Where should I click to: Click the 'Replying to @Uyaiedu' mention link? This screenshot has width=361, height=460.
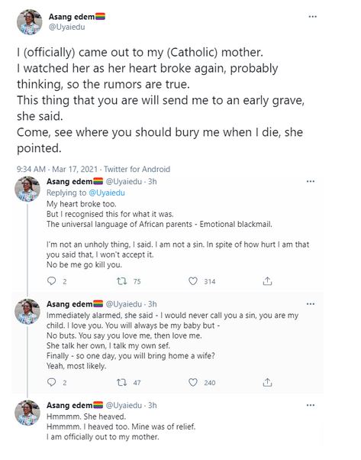point(107,193)
